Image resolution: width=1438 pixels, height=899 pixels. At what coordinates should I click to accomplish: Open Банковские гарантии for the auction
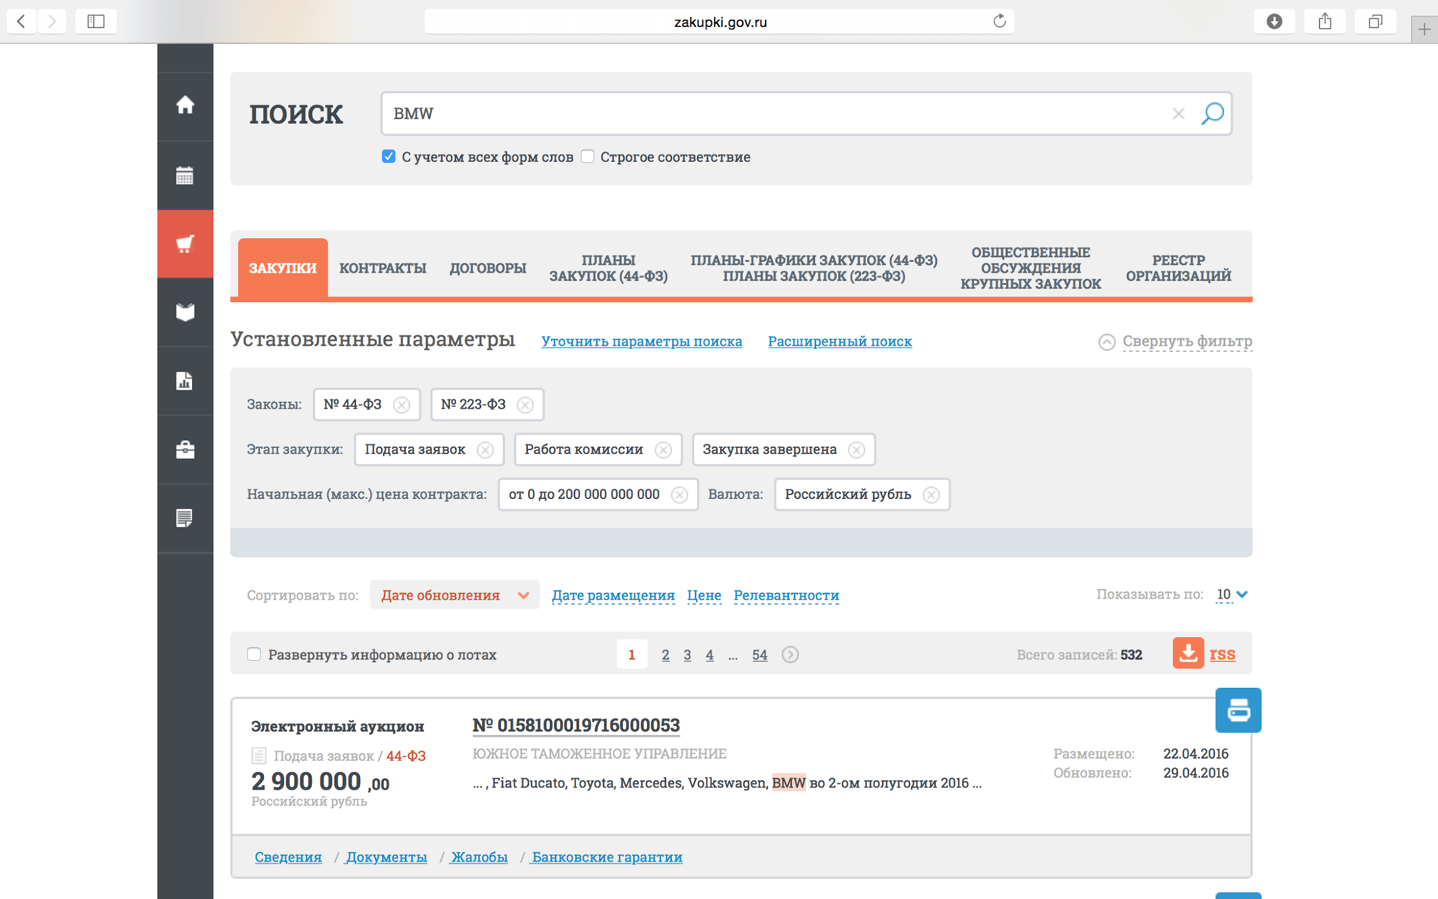(x=607, y=857)
